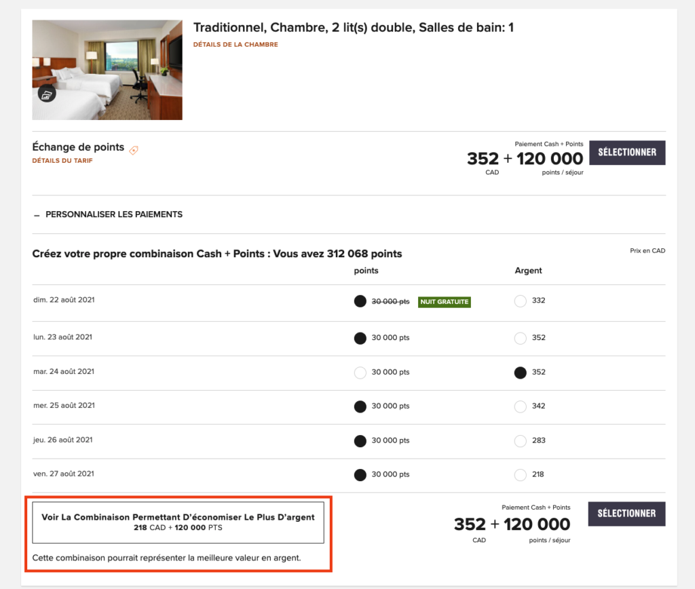Choose cash 352 for lun. 23 août
Image resolution: width=695 pixels, height=589 pixels.
(x=521, y=338)
